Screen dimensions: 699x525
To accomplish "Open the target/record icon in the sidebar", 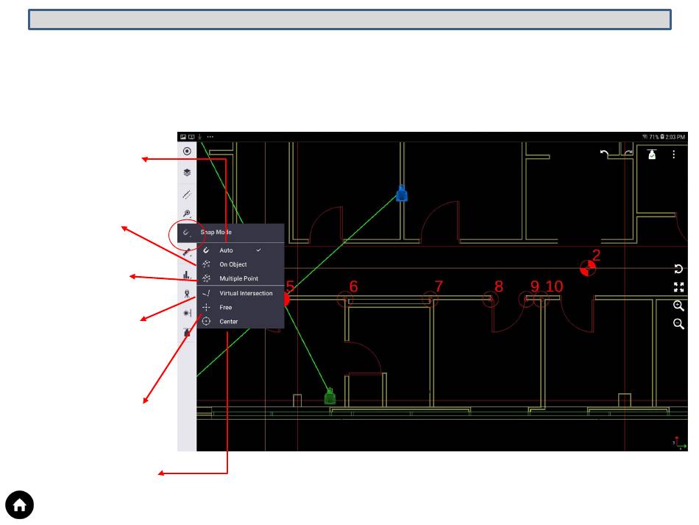I will (187, 151).
